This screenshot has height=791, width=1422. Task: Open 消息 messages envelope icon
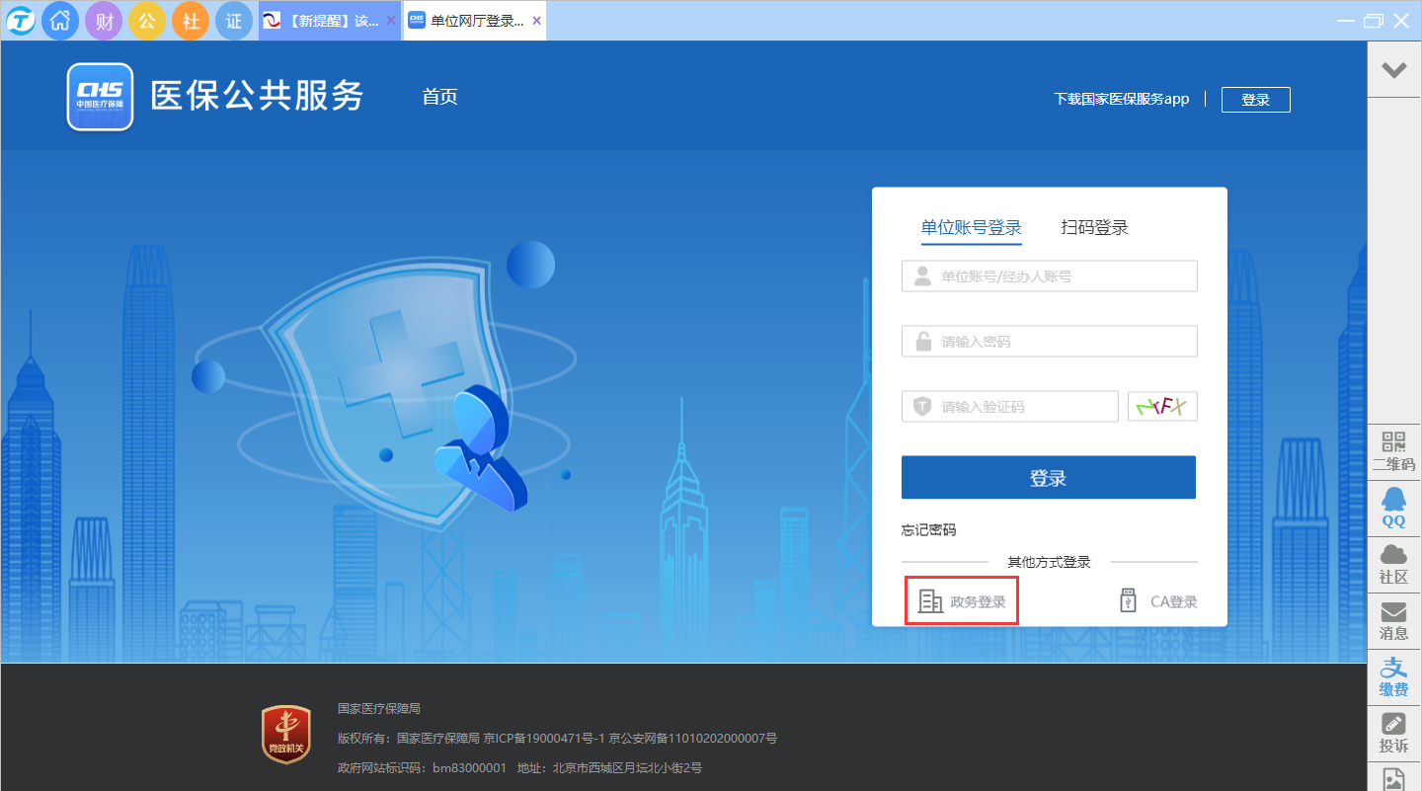pos(1393,620)
